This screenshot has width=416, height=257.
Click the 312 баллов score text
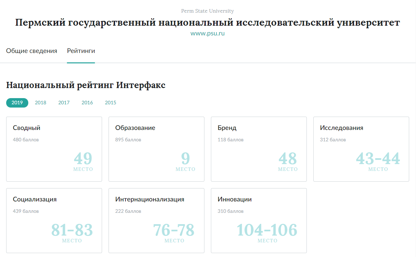point(333,140)
